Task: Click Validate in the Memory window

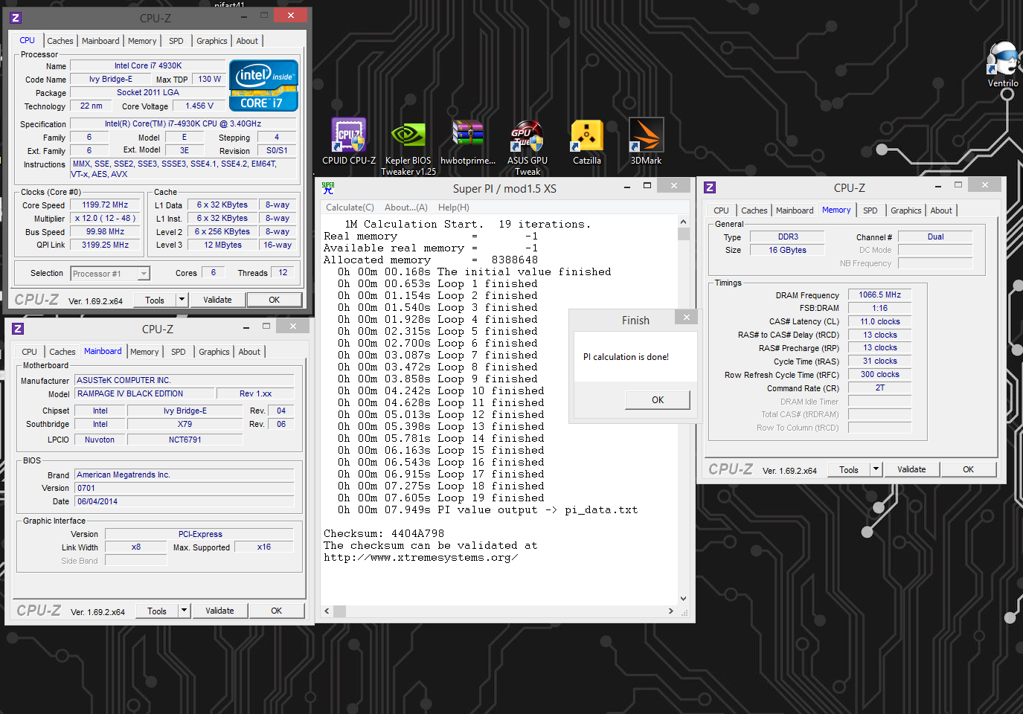Action: (911, 469)
